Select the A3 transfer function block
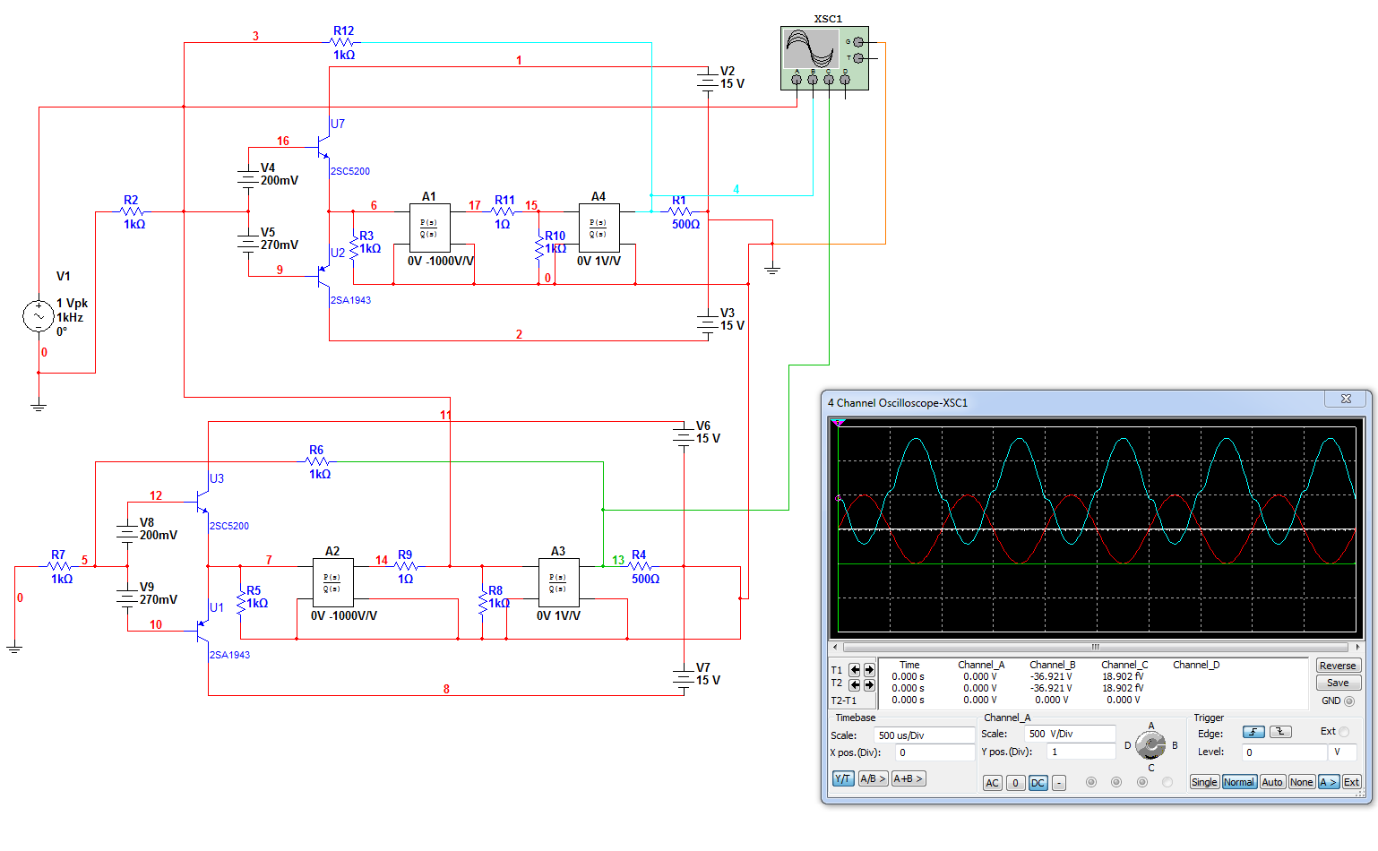Image resolution: width=1378 pixels, height=851 pixels. [558, 583]
